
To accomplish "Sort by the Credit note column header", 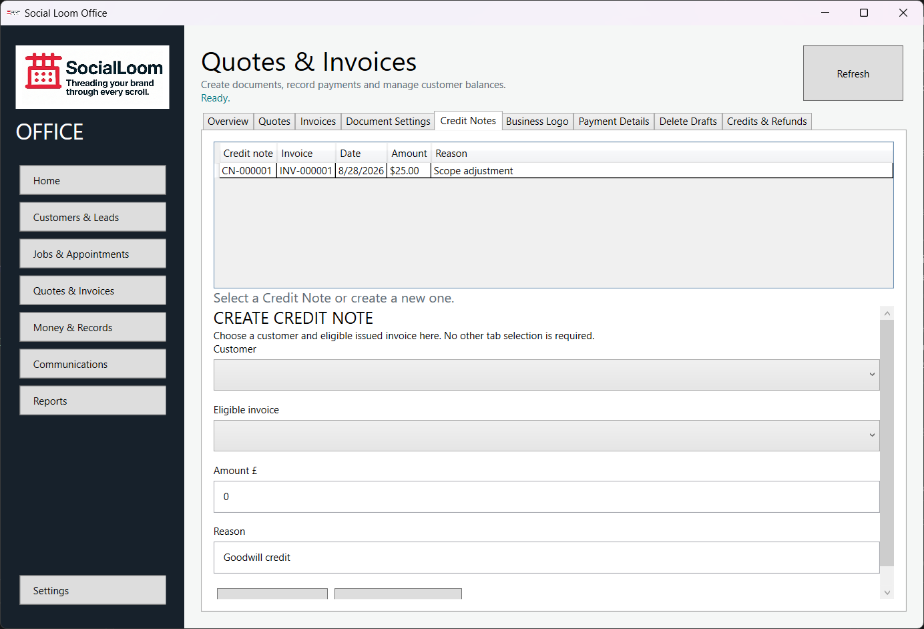I will [248, 154].
